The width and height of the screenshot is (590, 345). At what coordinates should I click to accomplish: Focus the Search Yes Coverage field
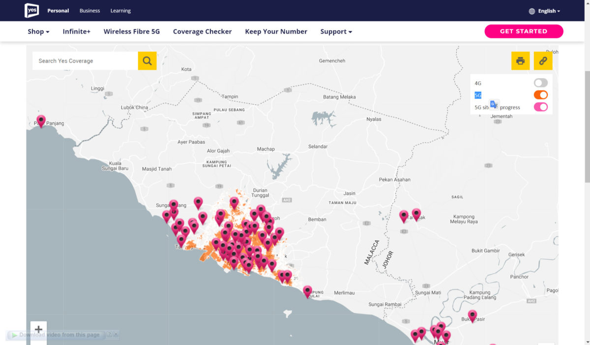point(85,61)
